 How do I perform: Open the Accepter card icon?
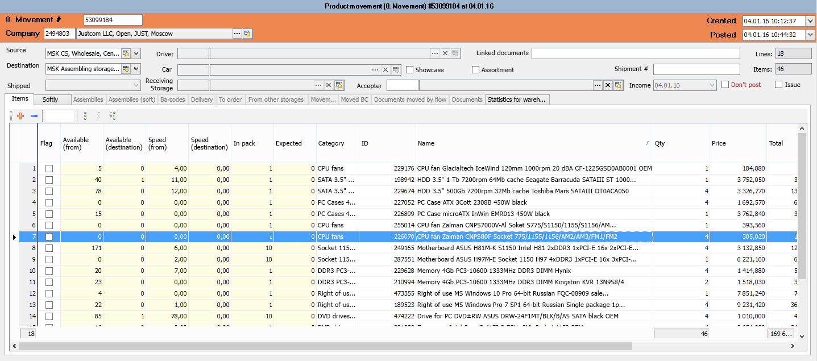click(x=617, y=85)
